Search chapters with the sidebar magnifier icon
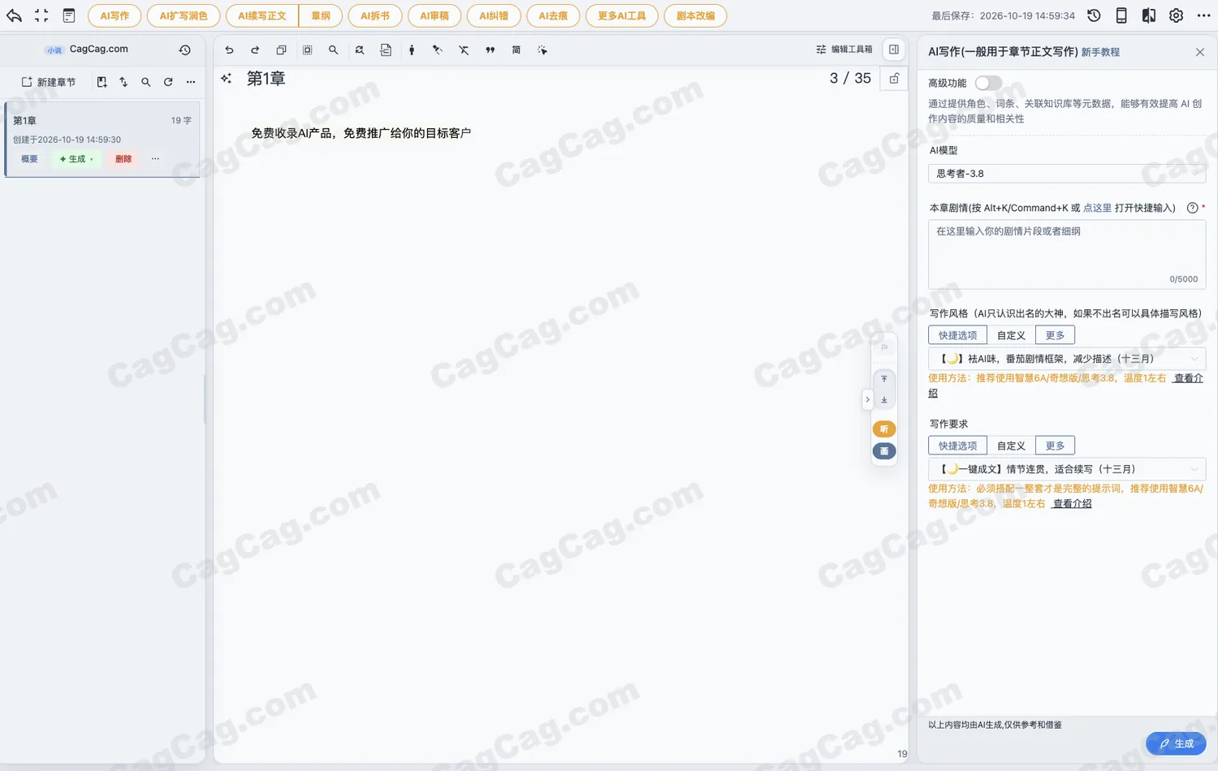 pos(146,82)
